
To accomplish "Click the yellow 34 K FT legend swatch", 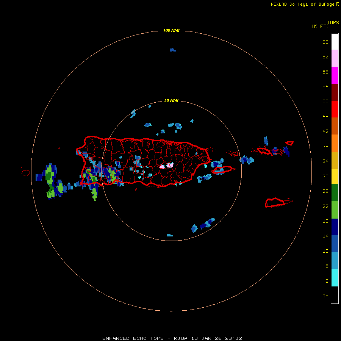I will [335, 177].
